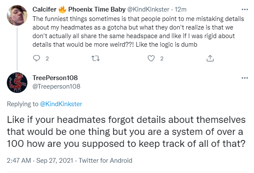The height and width of the screenshot is (173, 254).
Task: Click Calcifer's tweet text about headmates
Action: pyautogui.click(x=138, y=32)
